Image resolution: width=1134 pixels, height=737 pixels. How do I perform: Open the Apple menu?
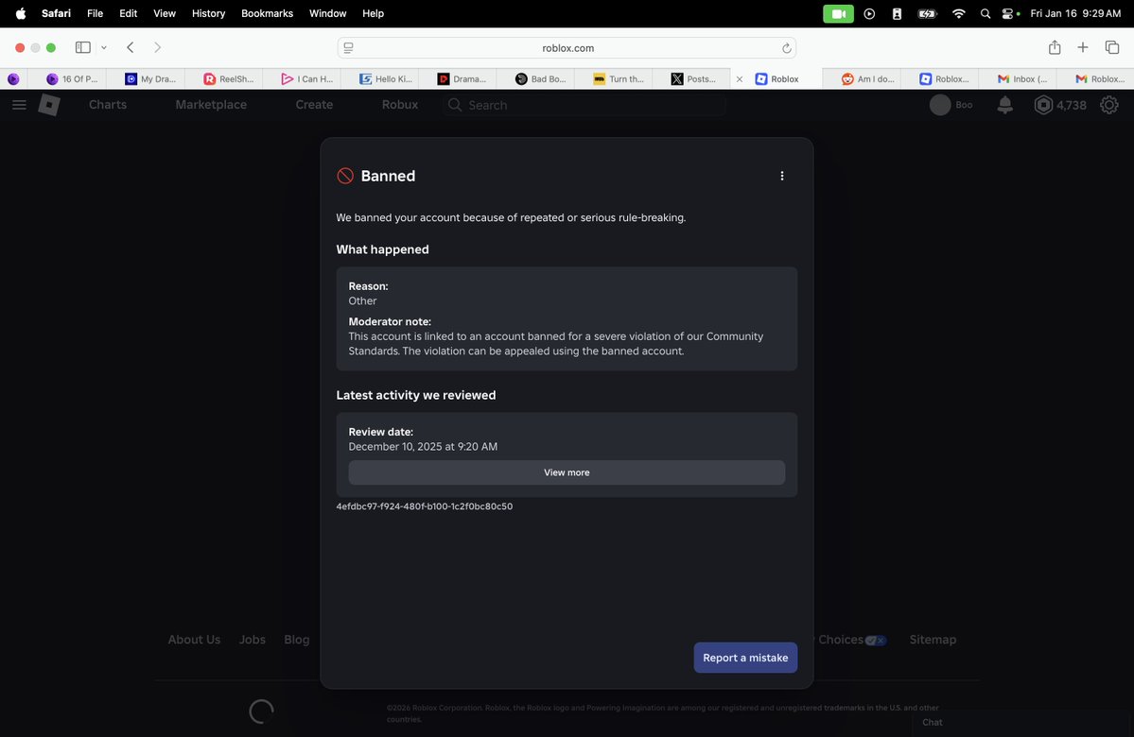click(20, 13)
